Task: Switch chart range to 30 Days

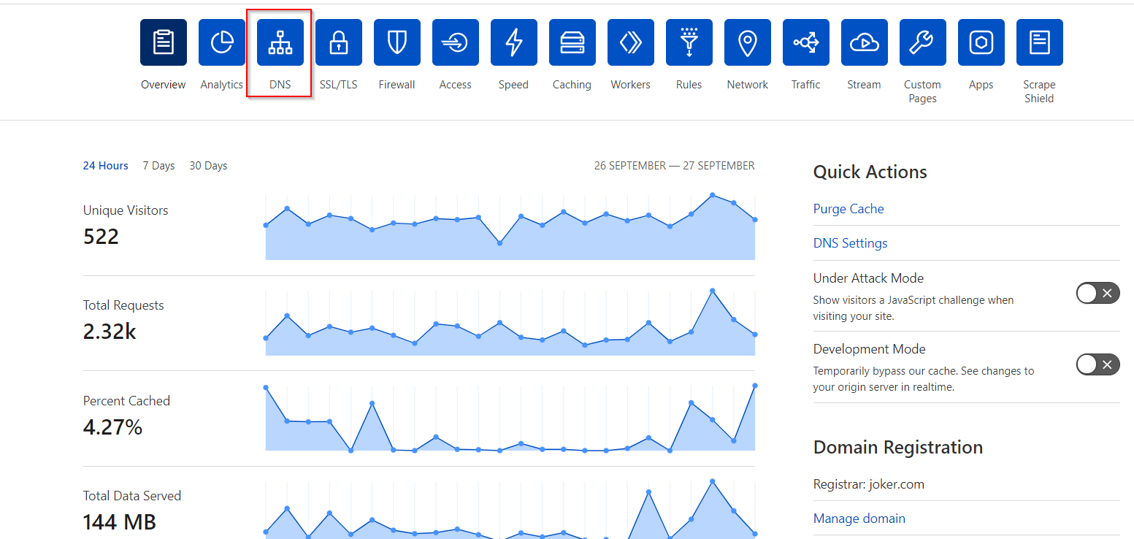Action: coord(208,166)
